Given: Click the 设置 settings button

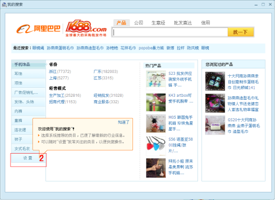Looking at the screenshot, I should tap(28, 158).
